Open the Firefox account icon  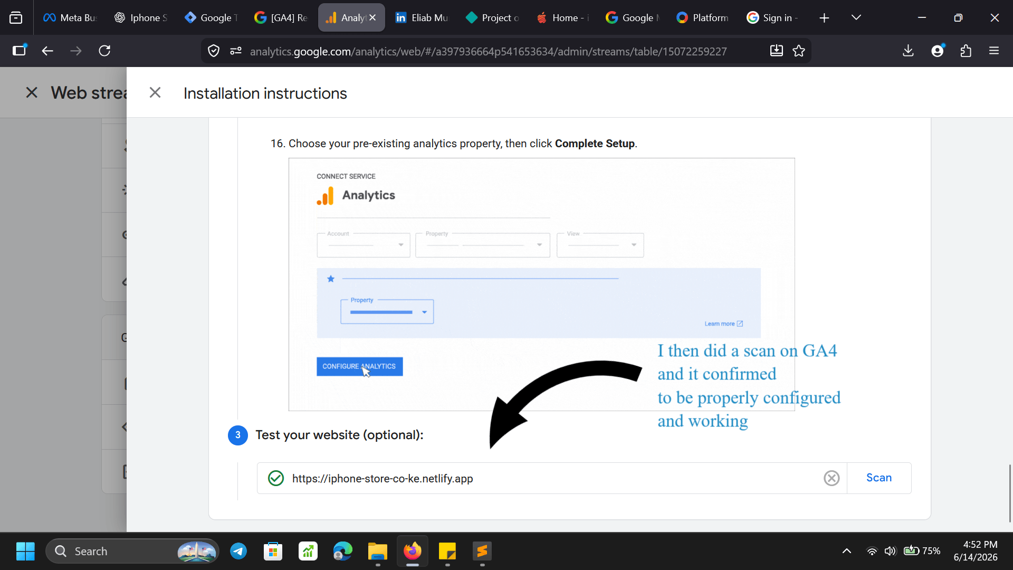tap(938, 51)
